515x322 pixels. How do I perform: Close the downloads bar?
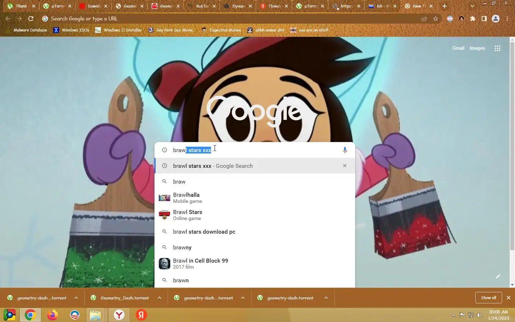click(508, 298)
